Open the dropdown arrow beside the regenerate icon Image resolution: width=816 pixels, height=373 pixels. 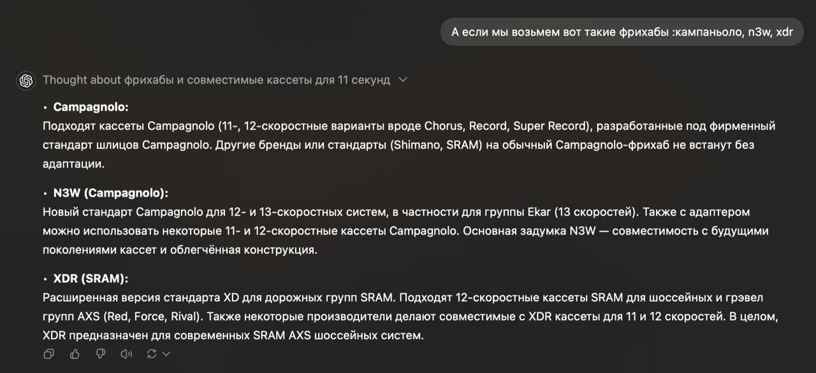coord(166,354)
